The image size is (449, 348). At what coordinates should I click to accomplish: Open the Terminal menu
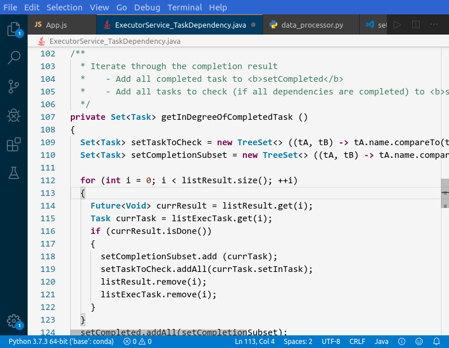185,7
